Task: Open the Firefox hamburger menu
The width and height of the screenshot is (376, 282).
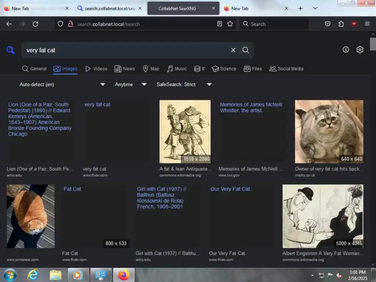Action: click(367, 23)
